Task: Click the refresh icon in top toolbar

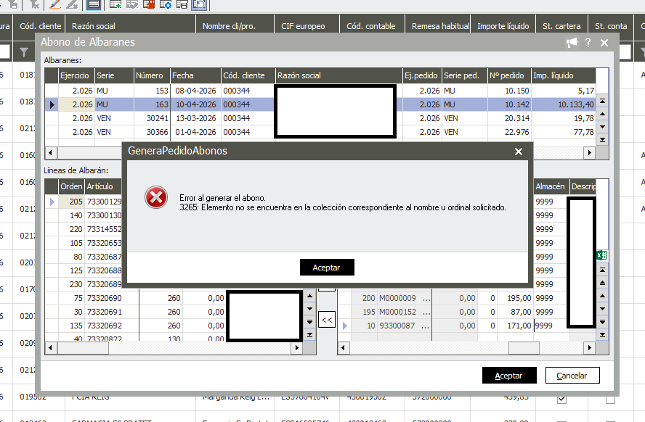Action: click(198, 5)
